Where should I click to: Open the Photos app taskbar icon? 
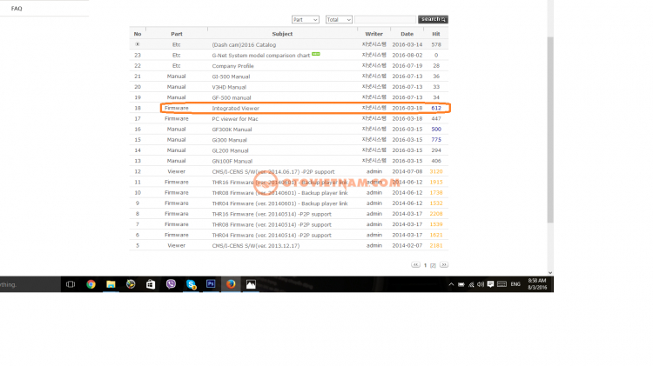pos(251,284)
